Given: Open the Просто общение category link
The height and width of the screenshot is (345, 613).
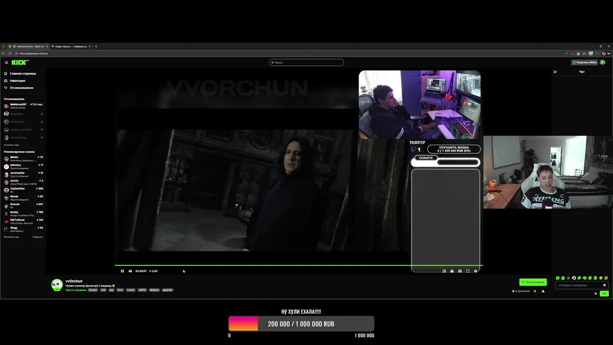Looking at the screenshot, I should point(76,290).
